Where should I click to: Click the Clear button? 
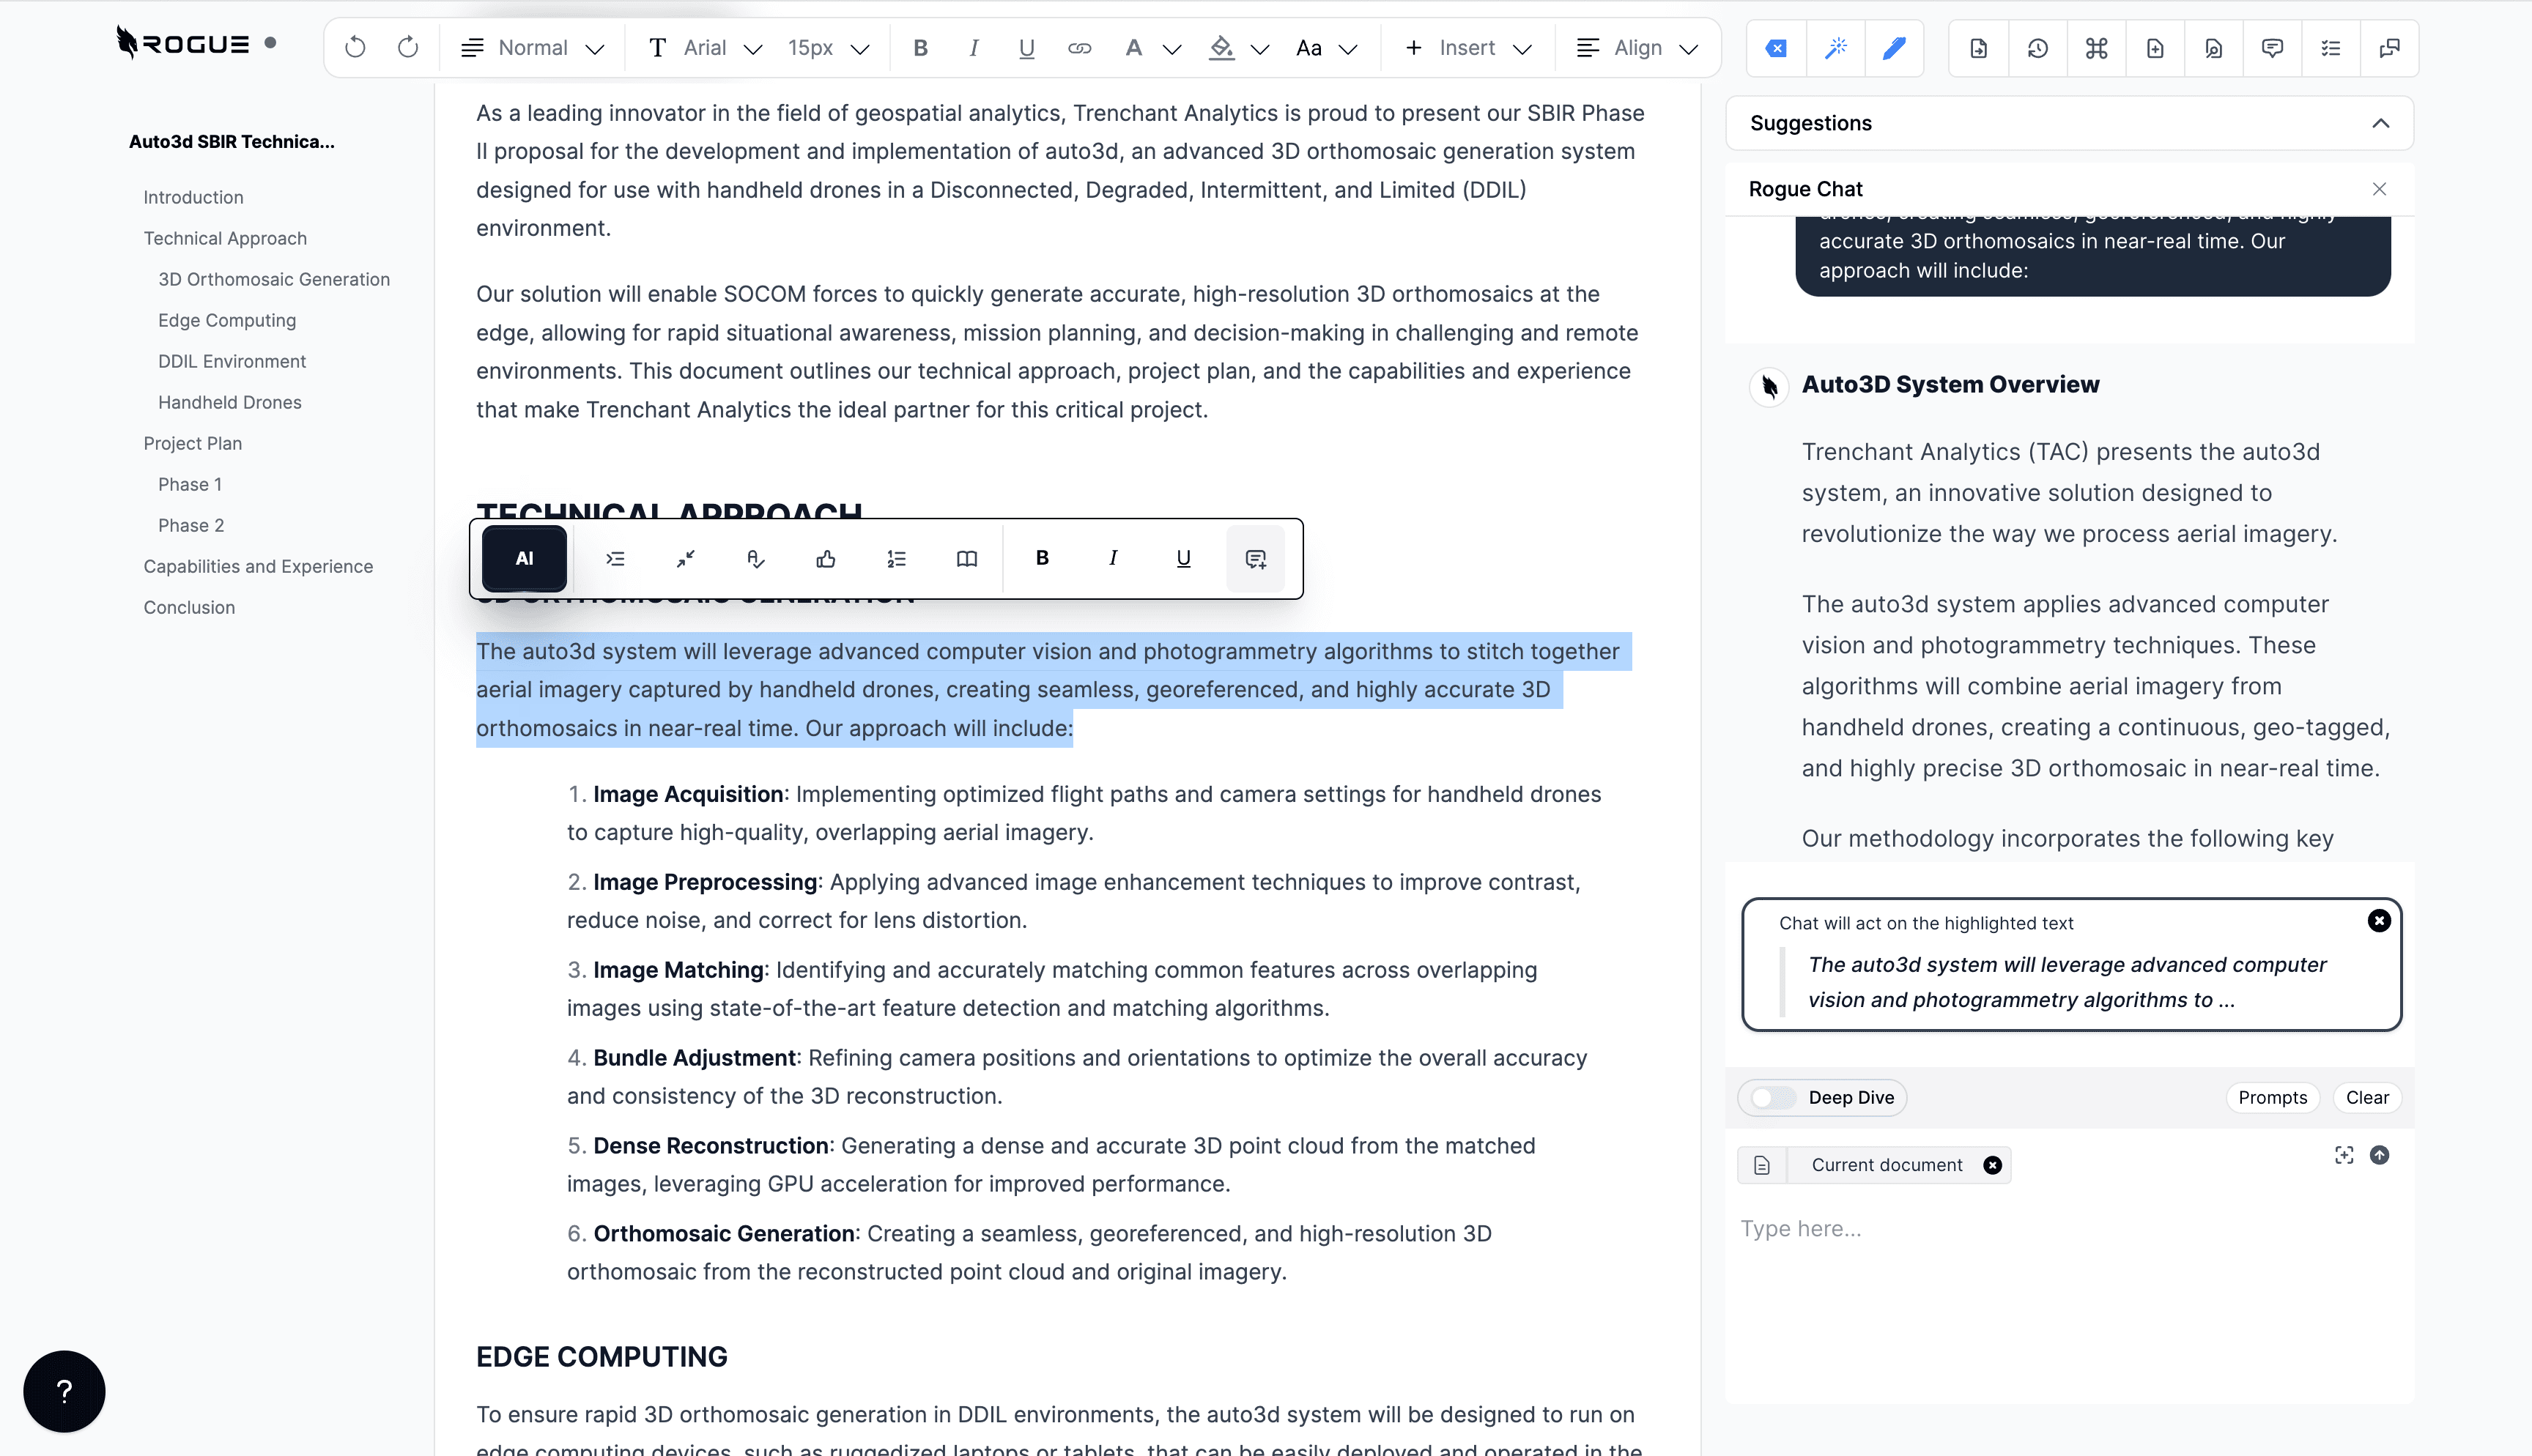coord(2367,1097)
